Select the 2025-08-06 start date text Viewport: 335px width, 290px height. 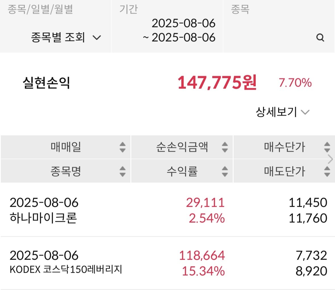183,23
